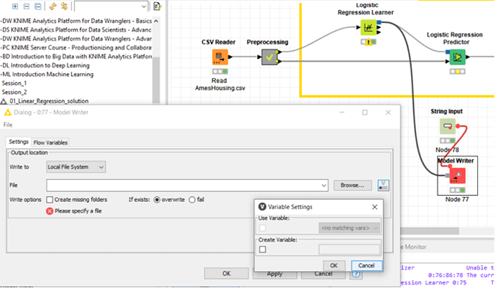Click the red flow variable port of String Input
Image resolution: width=495 pixels, height=288 pixels.
coord(458,126)
